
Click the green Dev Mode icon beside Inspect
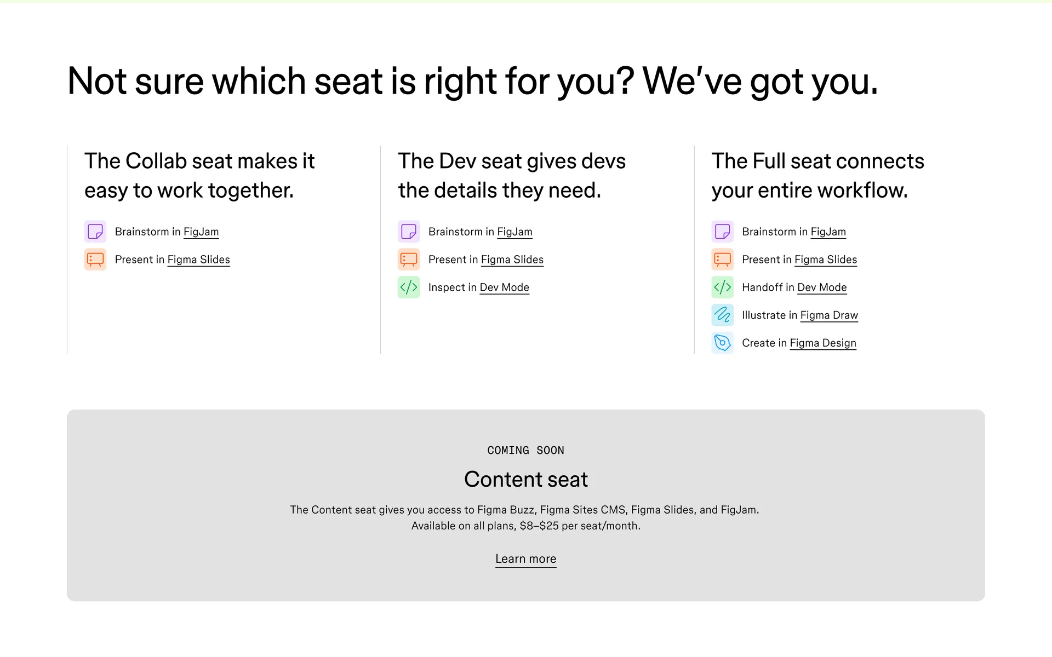[x=409, y=287]
